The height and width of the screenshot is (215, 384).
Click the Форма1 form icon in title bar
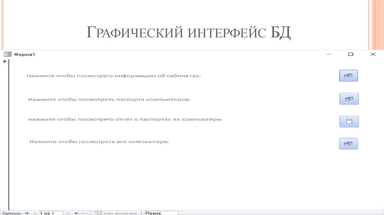tap(7, 54)
